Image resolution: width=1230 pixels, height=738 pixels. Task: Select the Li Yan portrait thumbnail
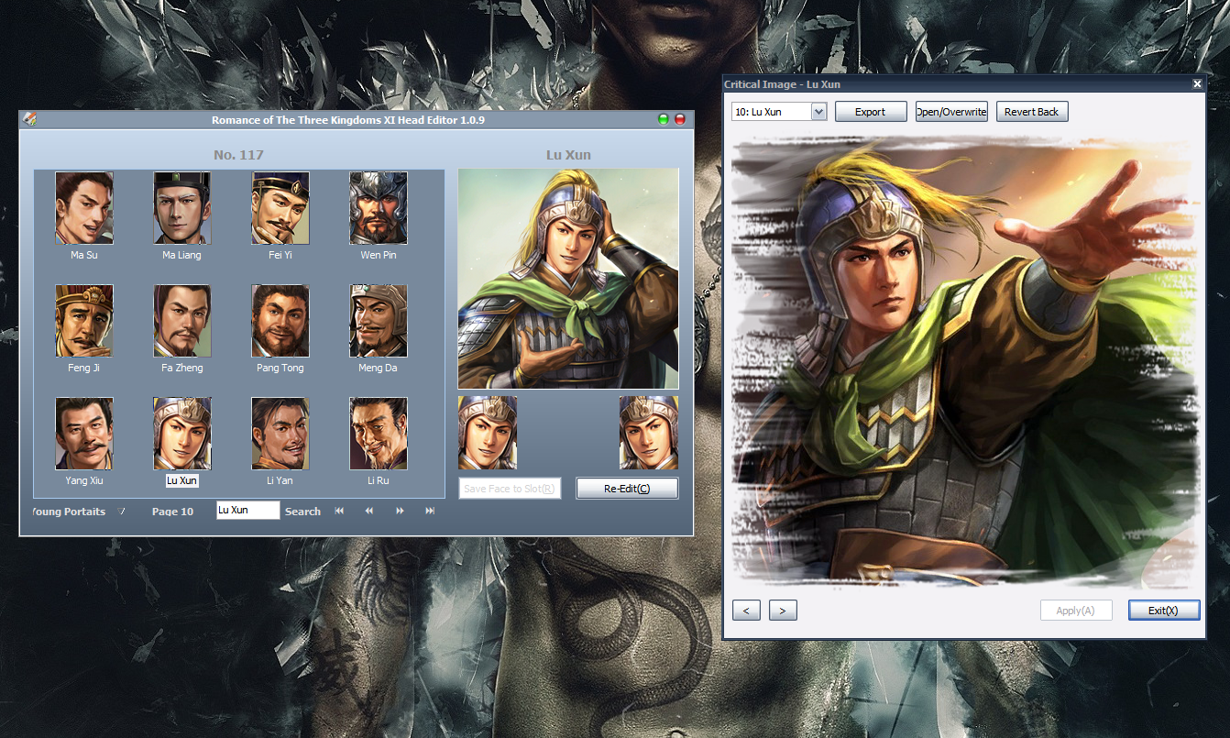pos(280,434)
